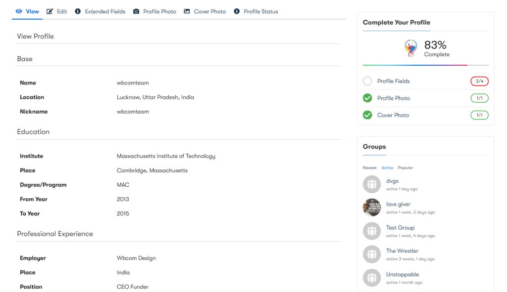This screenshot has height=292, width=507.
Task: Click the love giver group thumbnail
Action: coord(372,208)
